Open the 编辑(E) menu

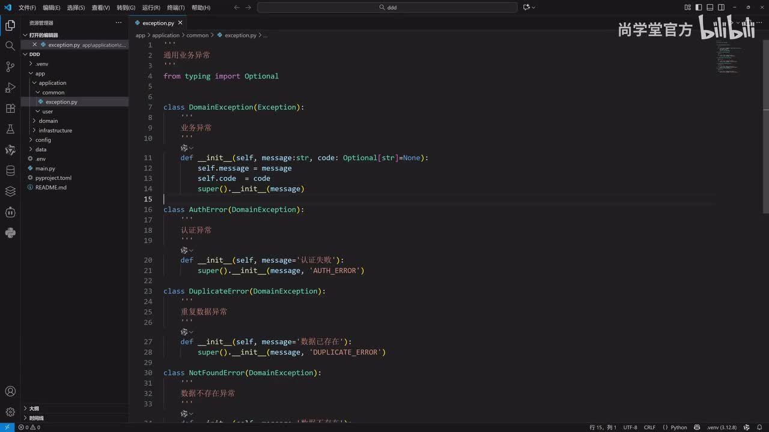click(x=52, y=7)
